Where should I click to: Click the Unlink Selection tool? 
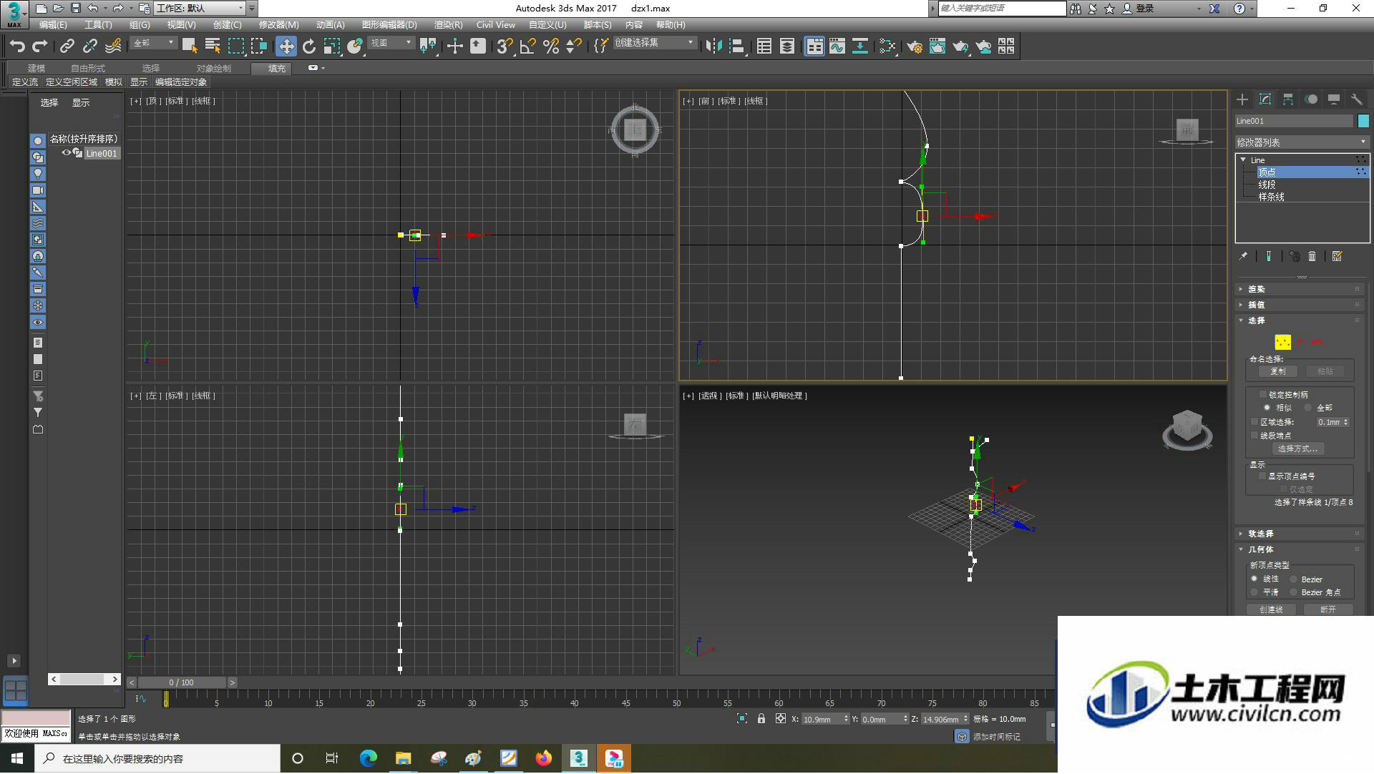[89, 46]
